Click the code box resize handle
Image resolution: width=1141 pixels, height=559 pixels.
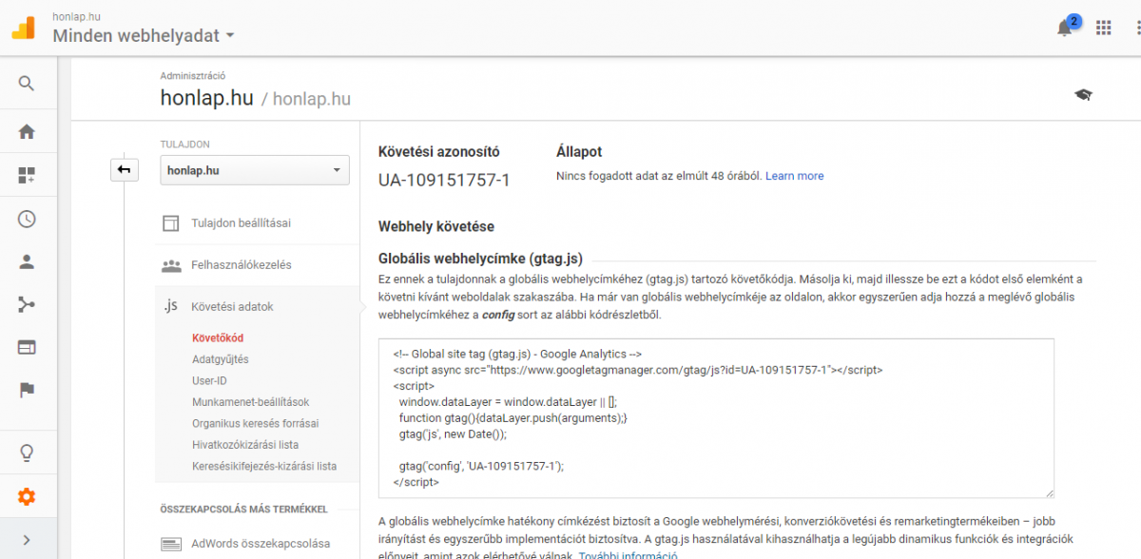click(x=1049, y=492)
